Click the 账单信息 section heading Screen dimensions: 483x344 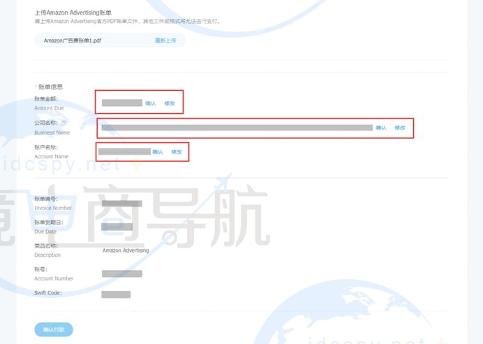(x=50, y=87)
